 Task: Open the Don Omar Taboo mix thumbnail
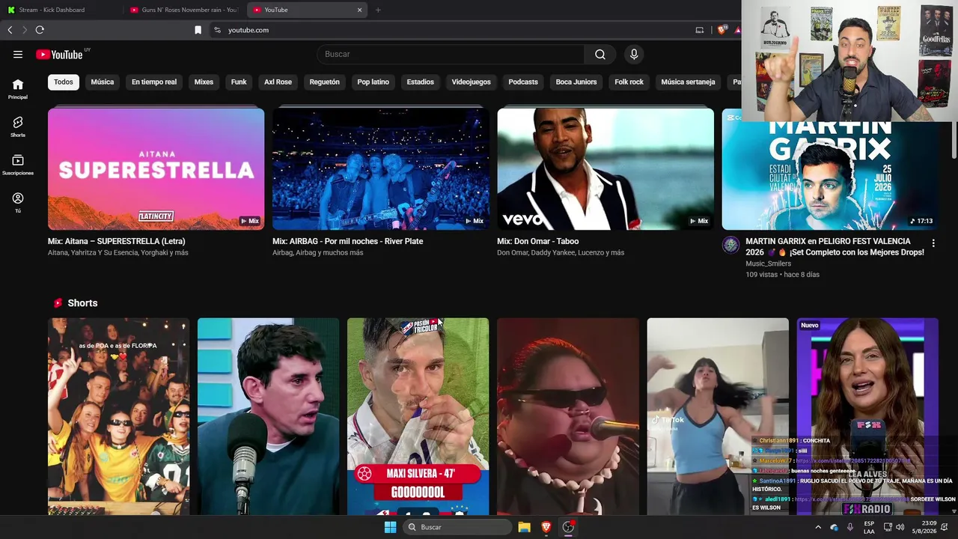click(x=605, y=169)
